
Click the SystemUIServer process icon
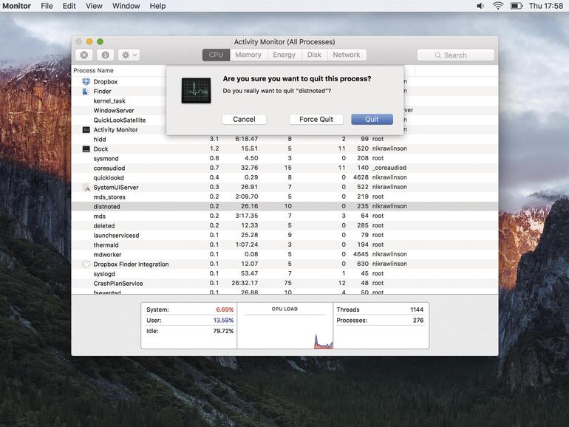(86, 188)
